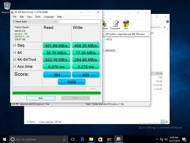Click the Start benchmark button

click(41, 98)
